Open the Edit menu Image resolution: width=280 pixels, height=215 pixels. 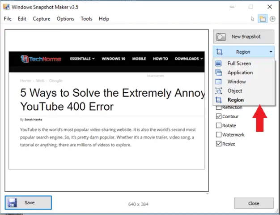[22, 19]
